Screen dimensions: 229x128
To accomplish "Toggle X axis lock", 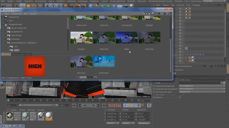I will pos(47,6).
